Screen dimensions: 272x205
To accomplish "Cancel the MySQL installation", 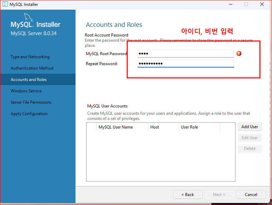I will point(251,195).
